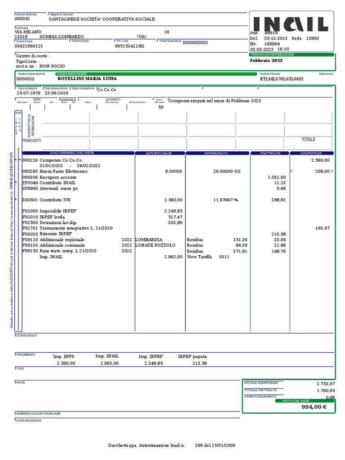Select company name SANTAGNESE SOCIETA' COOPERATIVA SOCIALE
345x460 pixels.
[x=102, y=19]
